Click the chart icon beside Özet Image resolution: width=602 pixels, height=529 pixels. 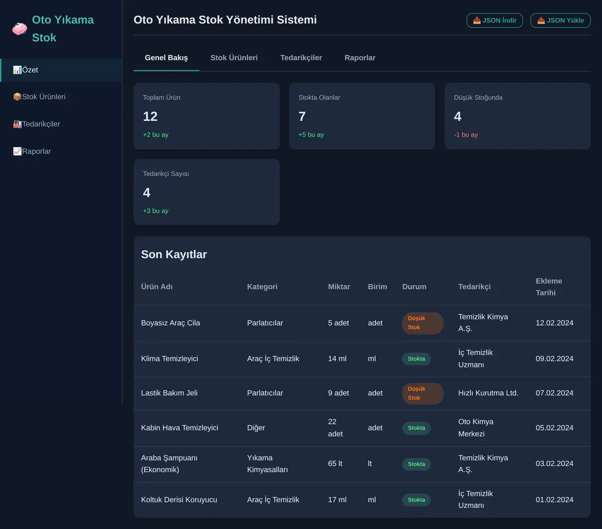coord(17,70)
